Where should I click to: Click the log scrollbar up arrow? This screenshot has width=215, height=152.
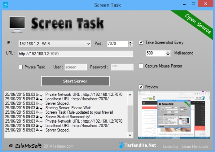pos(130,95)
